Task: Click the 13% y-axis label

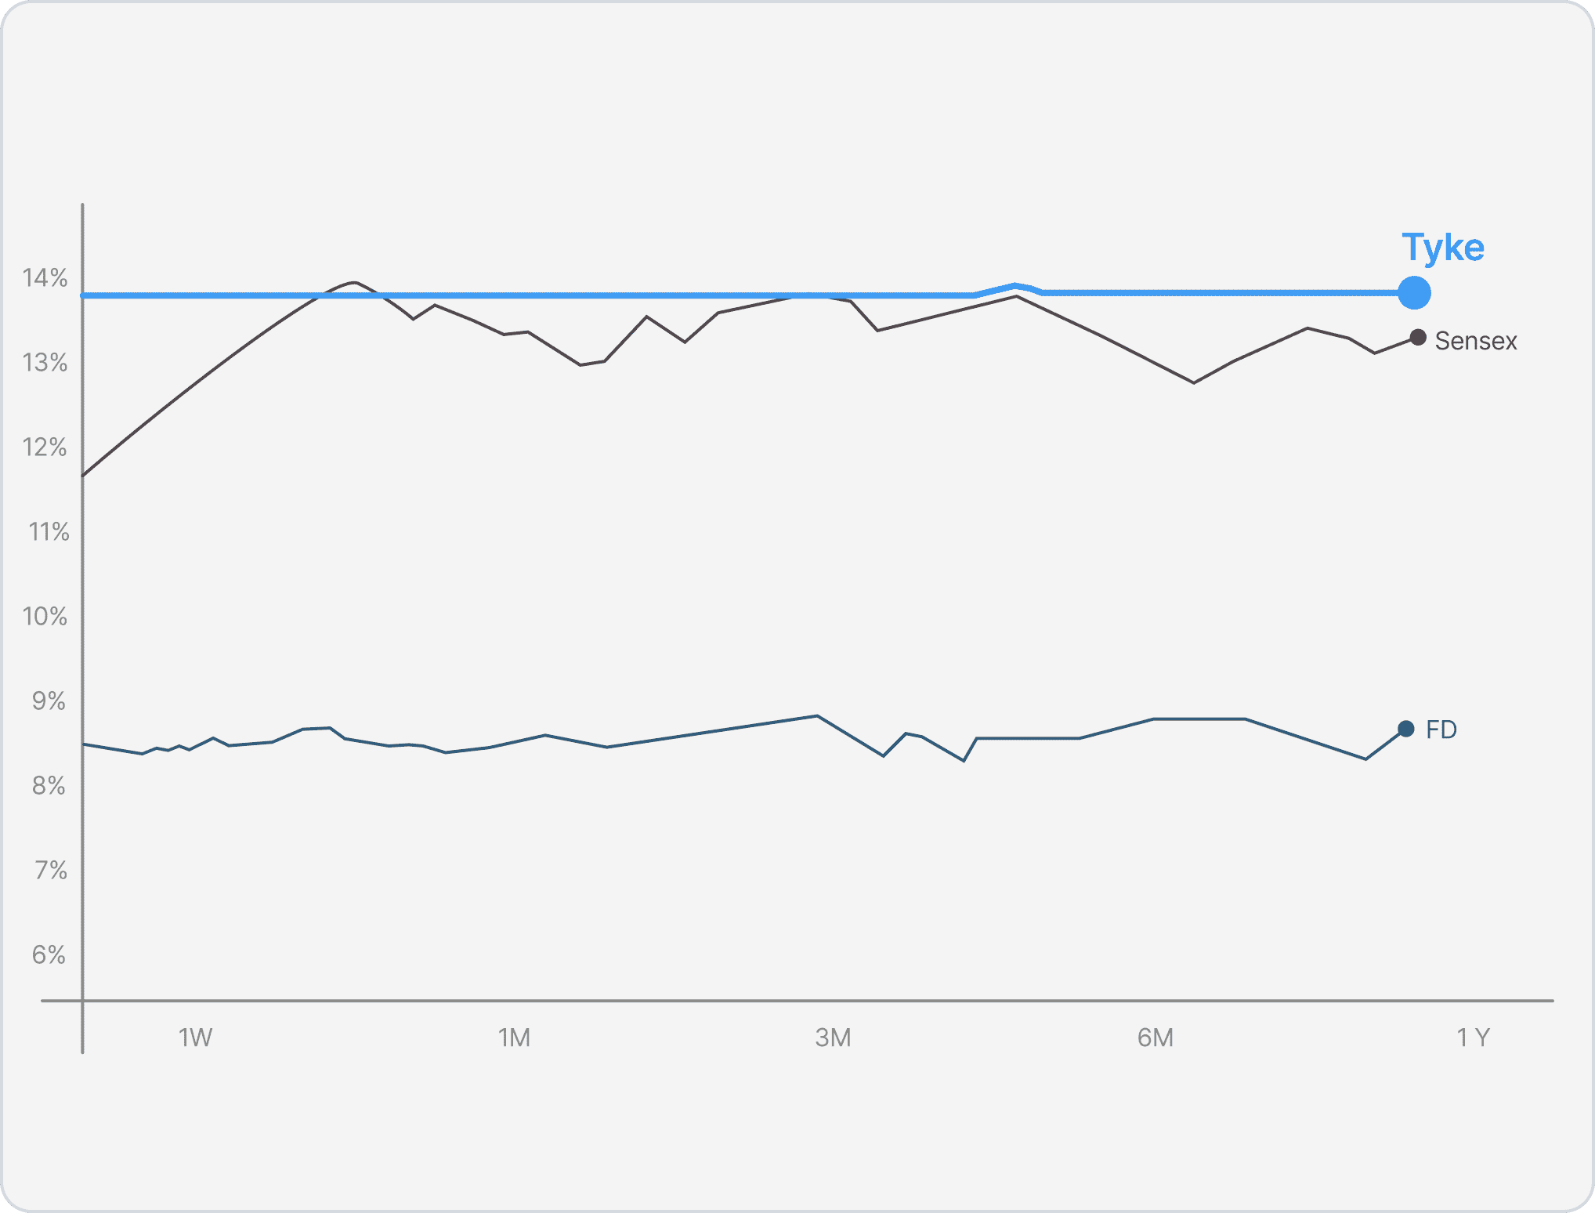Action: point(45,363)
